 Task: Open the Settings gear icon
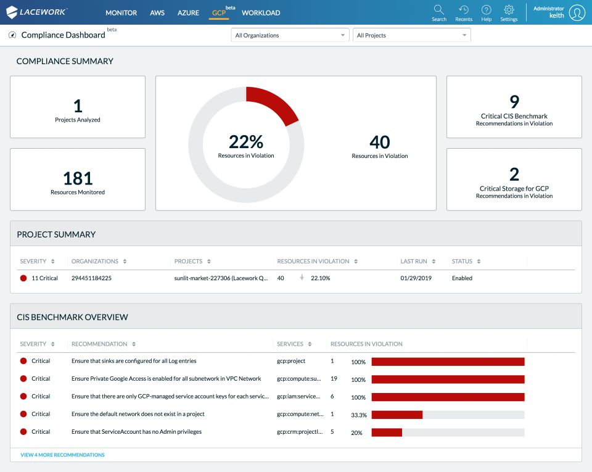509,10
